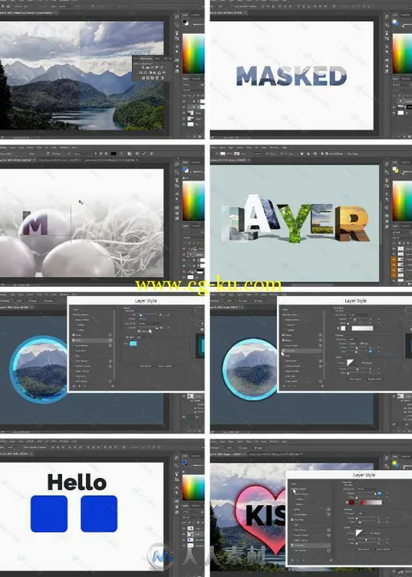Click Reset to Default in the KISS heart Layer Style dialog
The image size is (412, 577).
click(x=383, y=550)
